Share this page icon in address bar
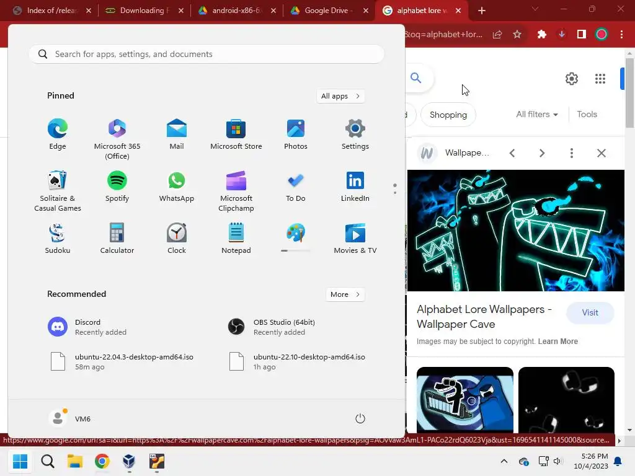This screenshot has width=635, height=476. pyautogui.click(x=497, y=35)
